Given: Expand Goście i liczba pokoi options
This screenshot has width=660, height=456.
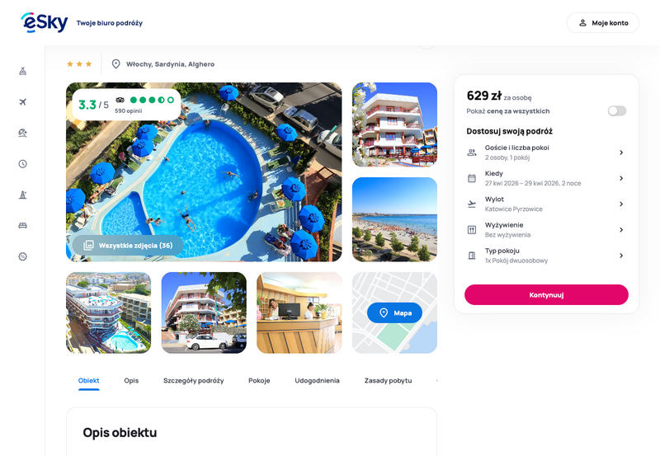Looking at the screenshot, I should click(546, 153).
